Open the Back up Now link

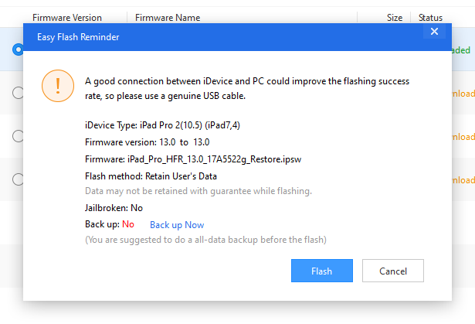(x=177, y=225)
